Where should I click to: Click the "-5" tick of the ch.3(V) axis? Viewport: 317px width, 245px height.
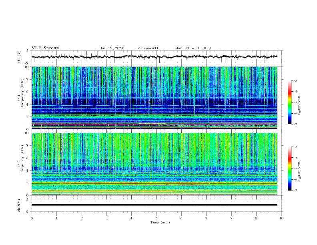27,212
